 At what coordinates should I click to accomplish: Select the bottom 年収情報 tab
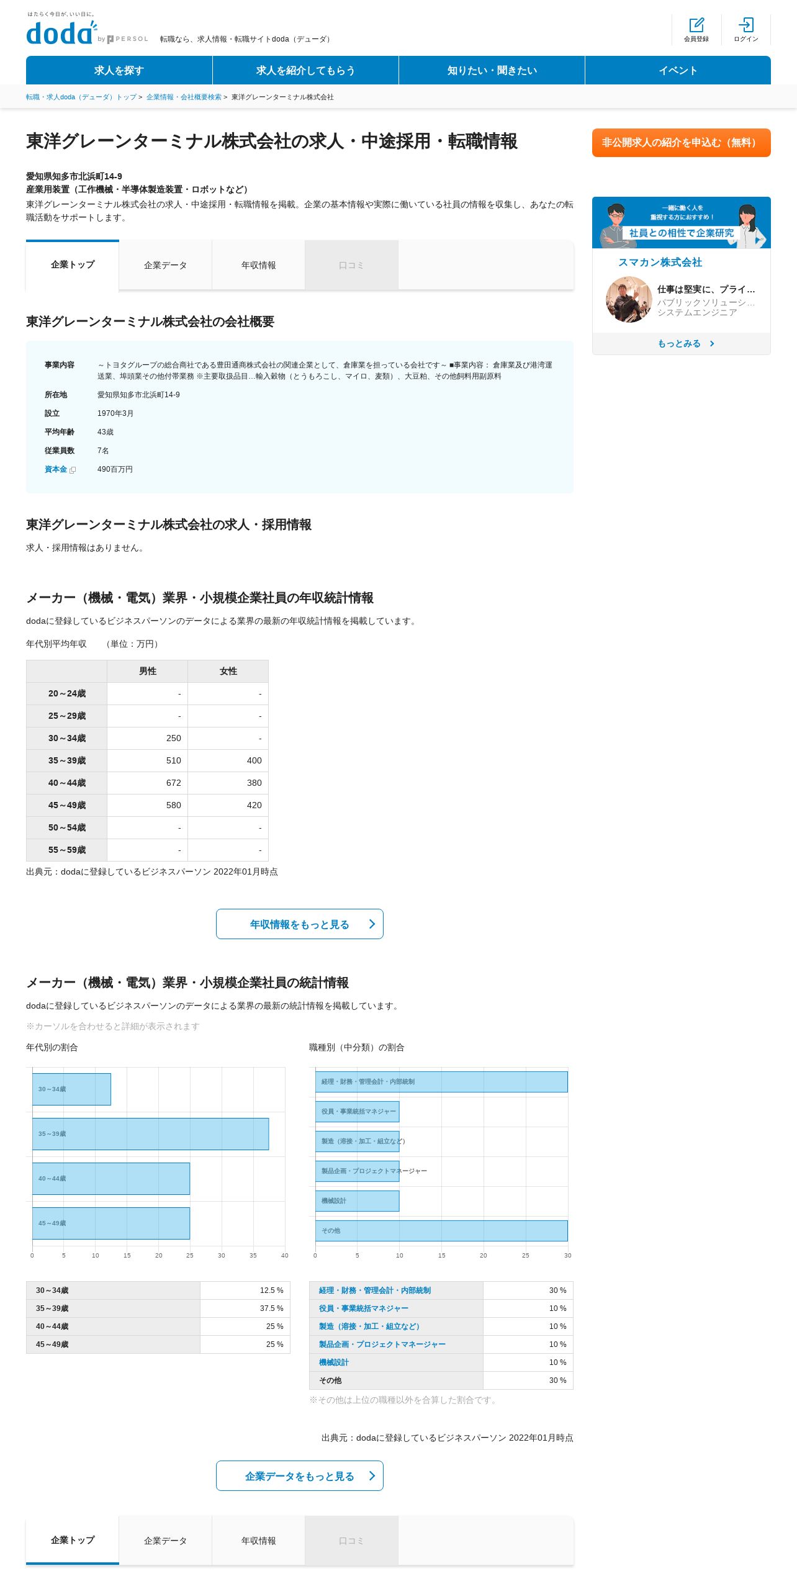(x=258, y=1541)
